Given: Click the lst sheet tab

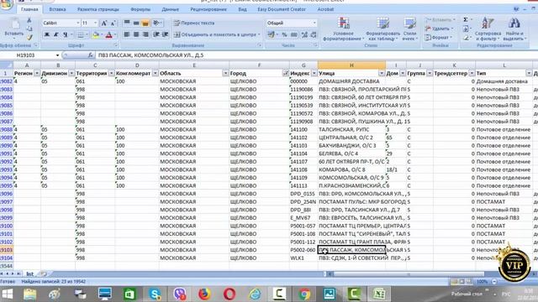Looking at the screenshot, I should click(30, 273).
